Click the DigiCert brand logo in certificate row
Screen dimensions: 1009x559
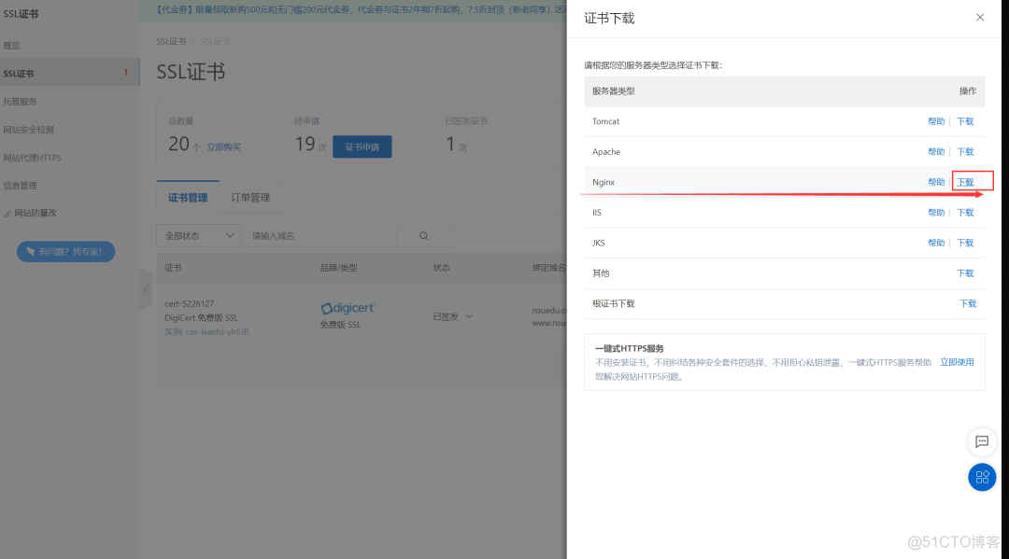pyautogui.click(x=347, y=308)
